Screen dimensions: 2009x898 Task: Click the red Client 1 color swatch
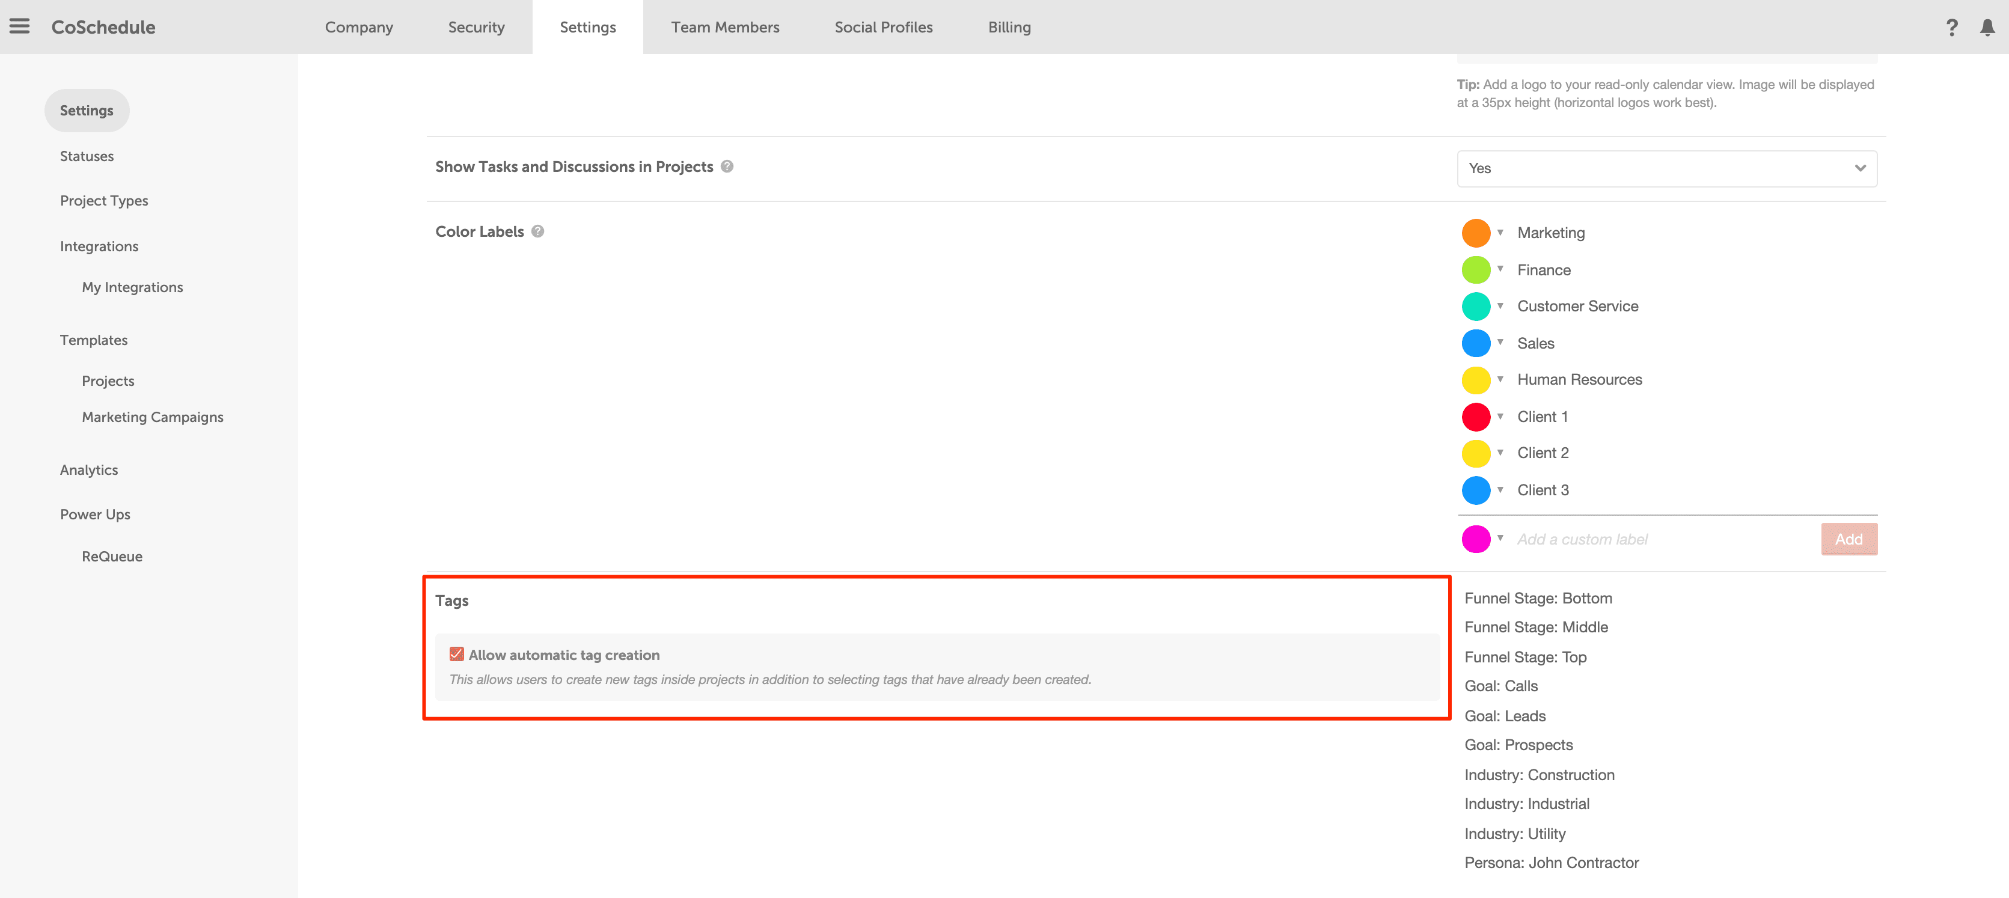(x=1476, y=417)
